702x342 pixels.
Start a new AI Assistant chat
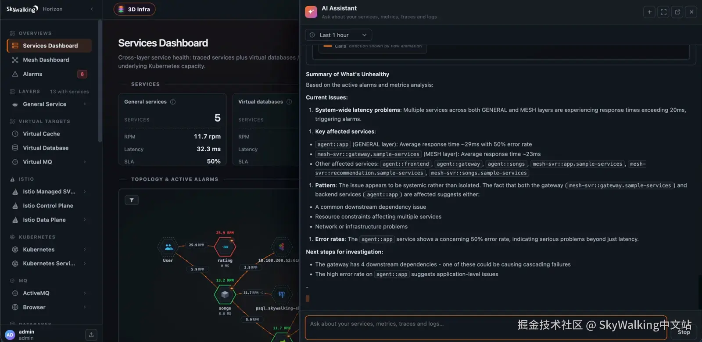(x=650, y=12)
